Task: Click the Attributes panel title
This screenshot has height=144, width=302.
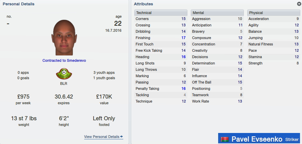Action: click(x=144, y=4)
